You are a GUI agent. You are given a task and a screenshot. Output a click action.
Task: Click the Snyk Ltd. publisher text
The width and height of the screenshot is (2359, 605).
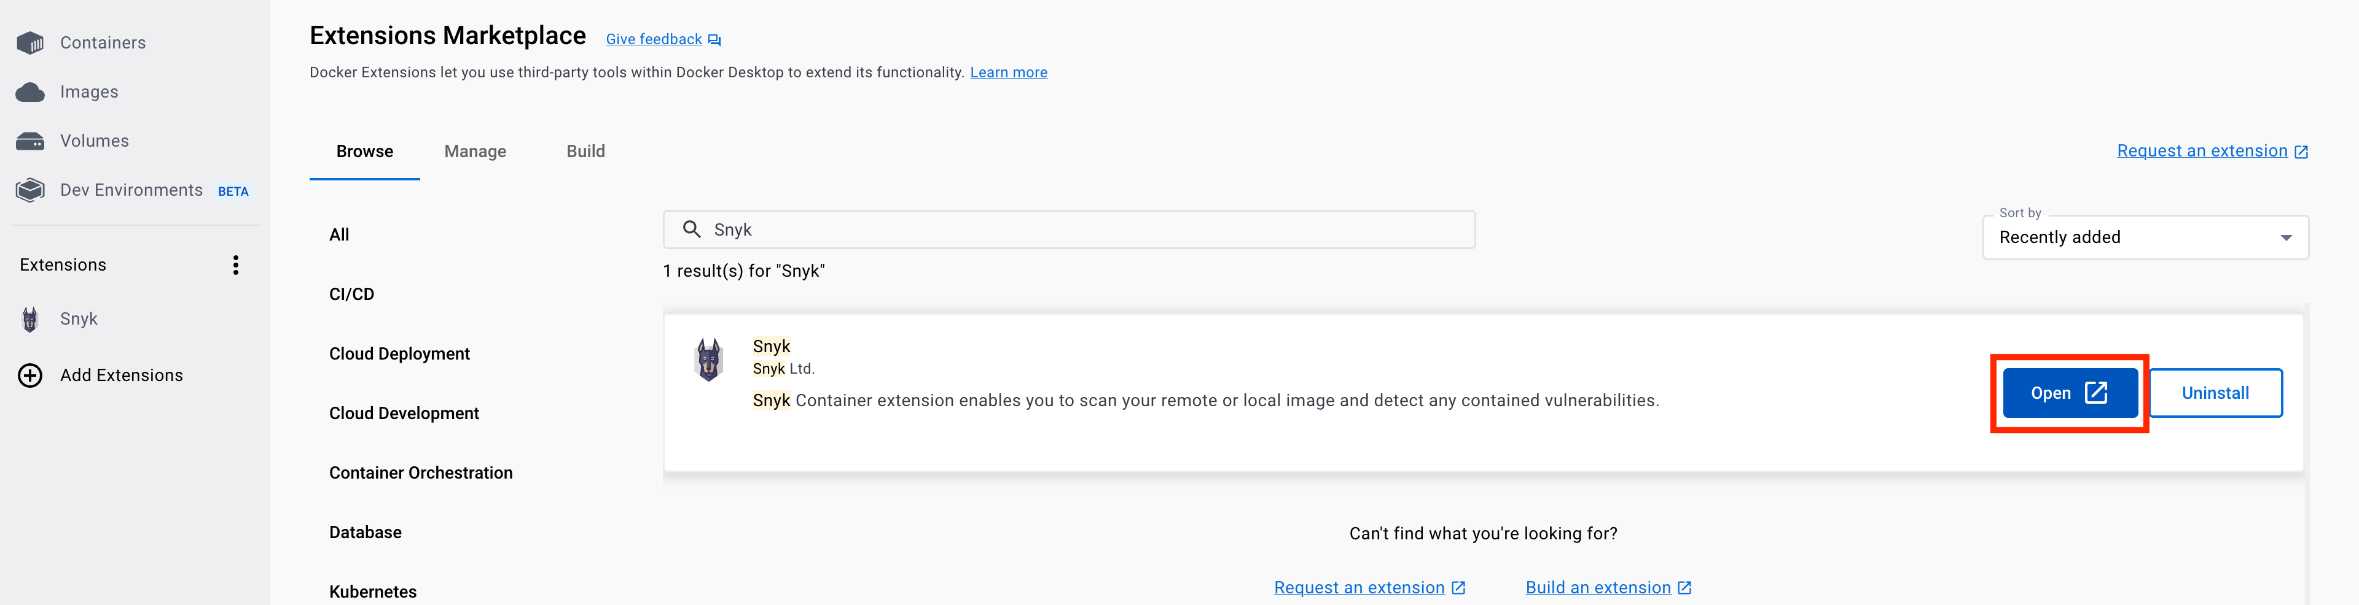tap(784, 370)
